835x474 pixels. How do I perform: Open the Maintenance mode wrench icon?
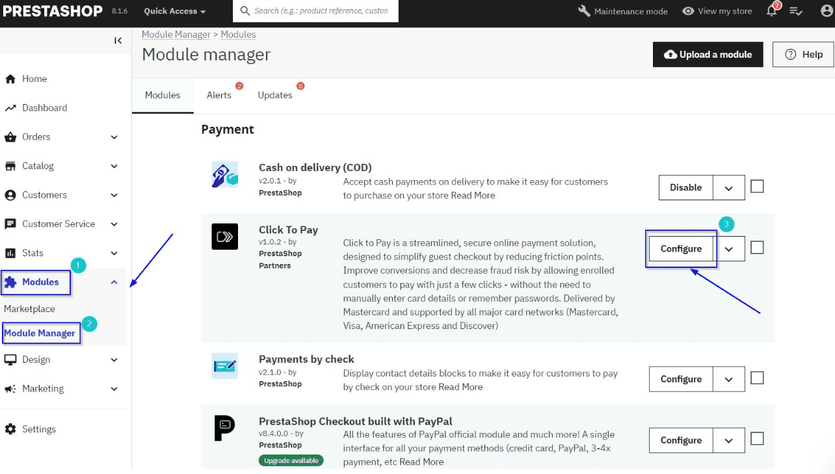coord(585,10)
